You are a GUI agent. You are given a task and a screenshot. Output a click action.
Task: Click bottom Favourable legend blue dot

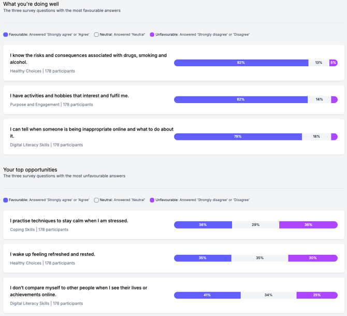(x=6, y=200)
